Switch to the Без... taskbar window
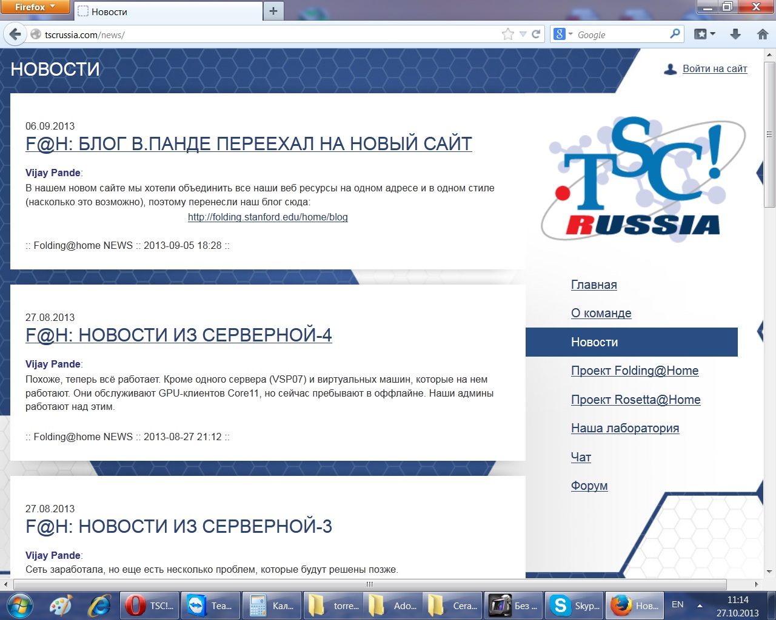The width and height of the screenshot is (776, 620). click(x=514, y=605)
